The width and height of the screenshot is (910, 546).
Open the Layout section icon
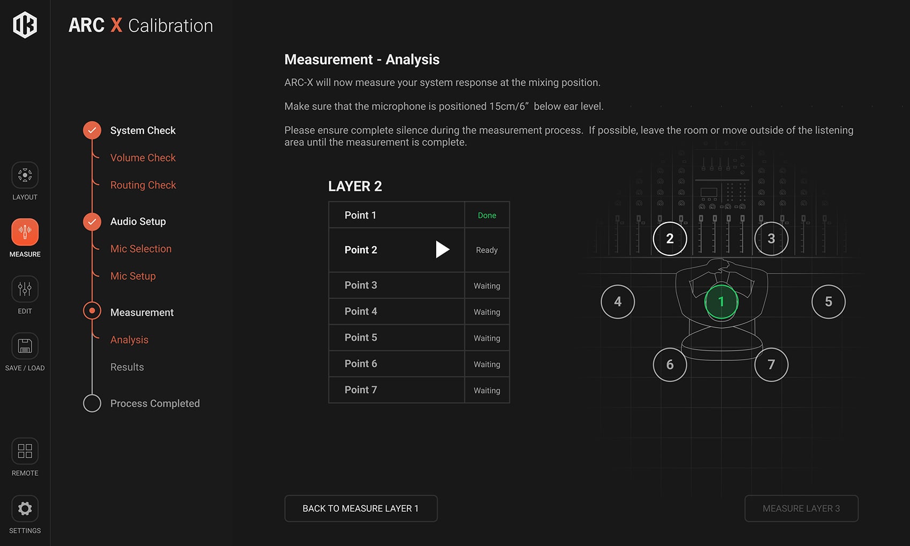(x=25, y=175)
